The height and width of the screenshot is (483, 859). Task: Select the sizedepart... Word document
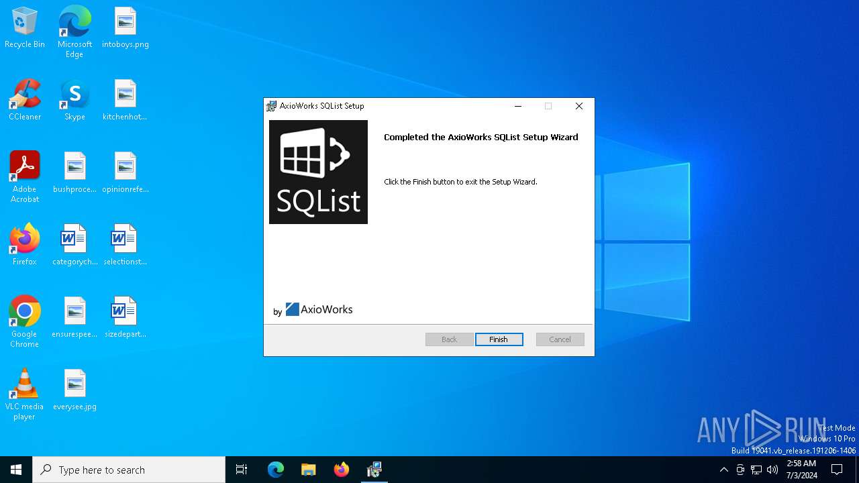point(125,318)
